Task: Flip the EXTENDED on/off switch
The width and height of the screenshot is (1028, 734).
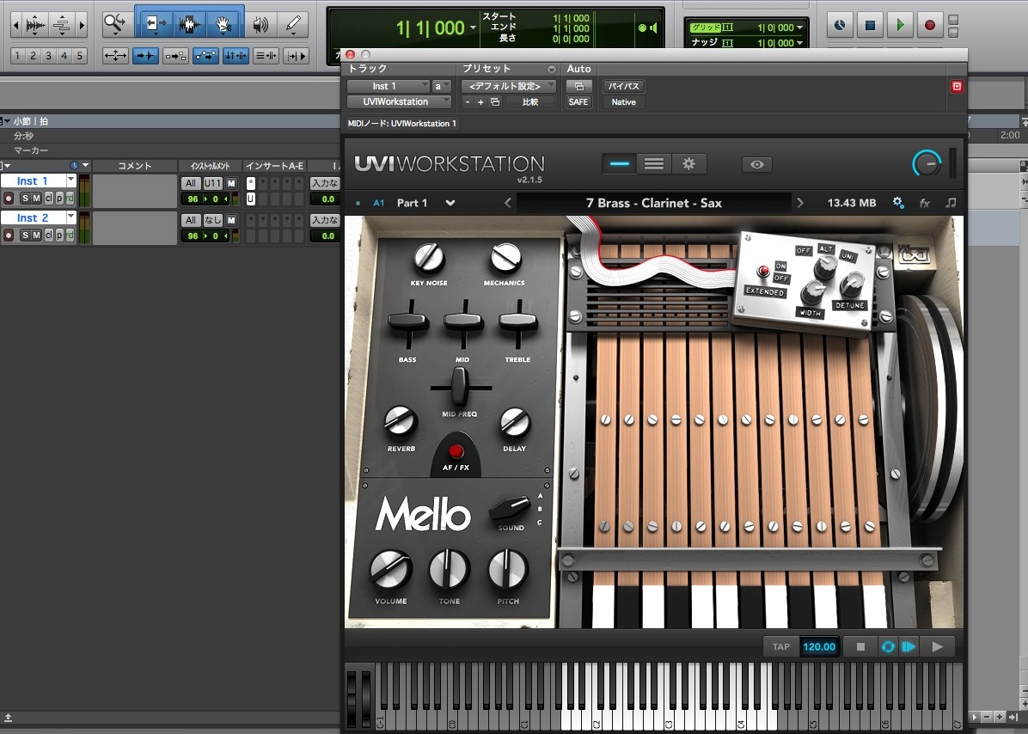Action: click(763, 271)
